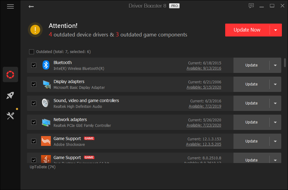Click the Current: 8.0.2510.8 Java version
The image size is (288, 190).
(204, 158)
